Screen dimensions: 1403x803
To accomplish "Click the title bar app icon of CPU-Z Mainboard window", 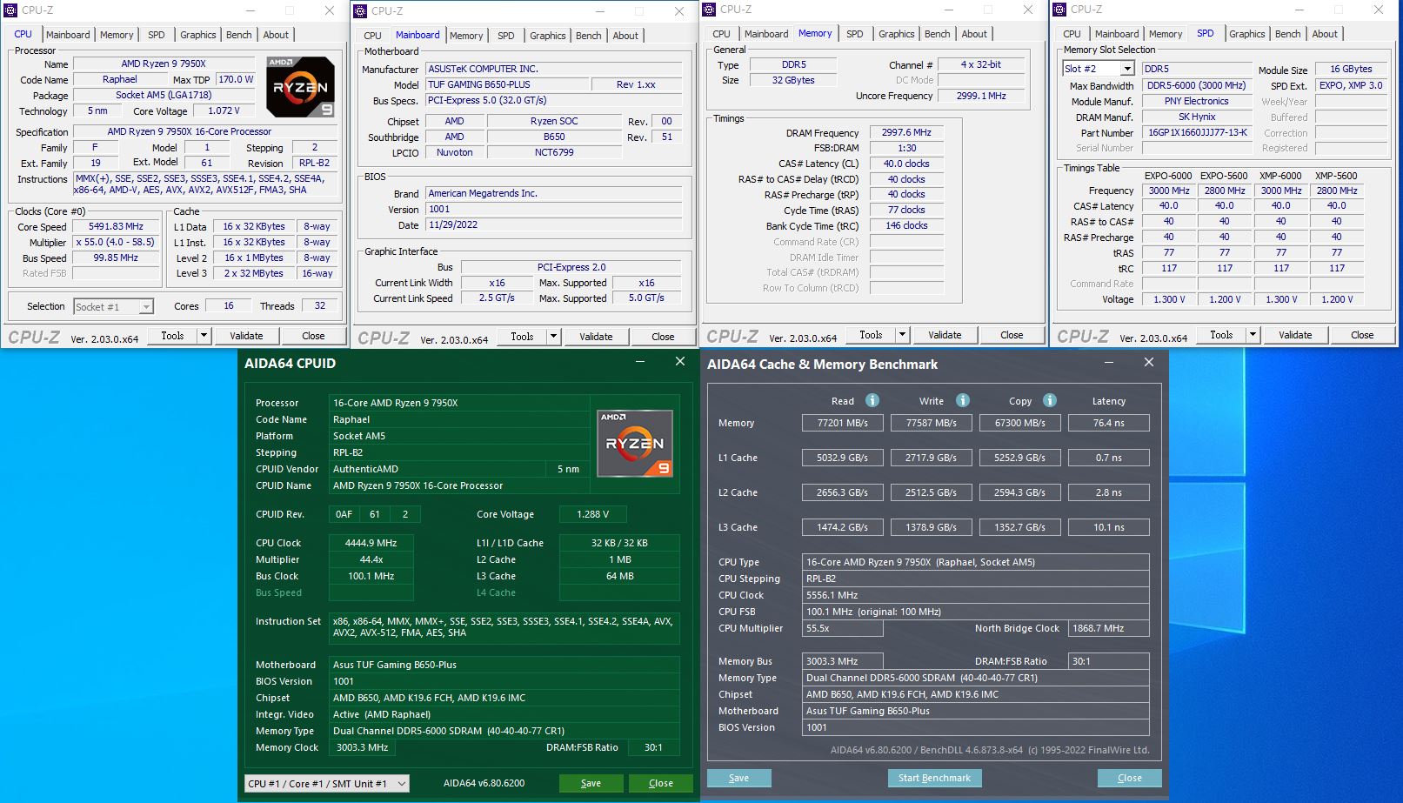I will pyautogui.click(x=360, y=11).
